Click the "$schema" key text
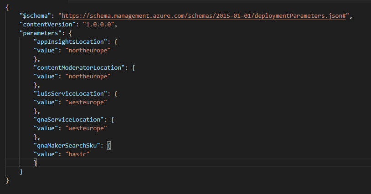 35,16
